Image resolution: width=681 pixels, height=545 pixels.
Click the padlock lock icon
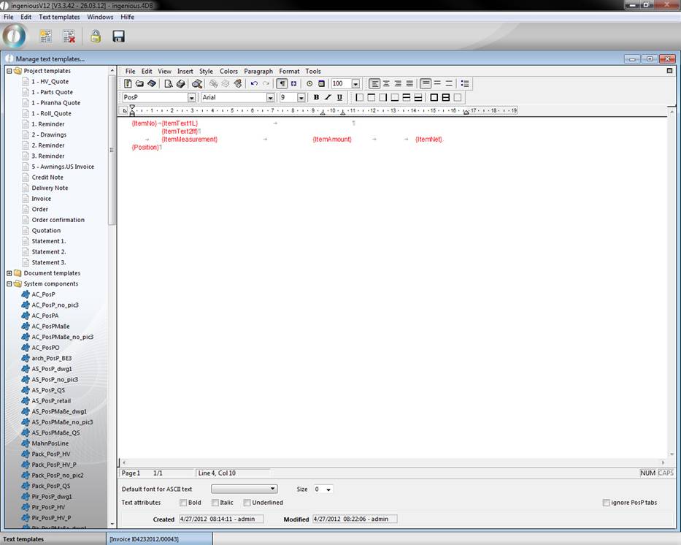(96, 36)
